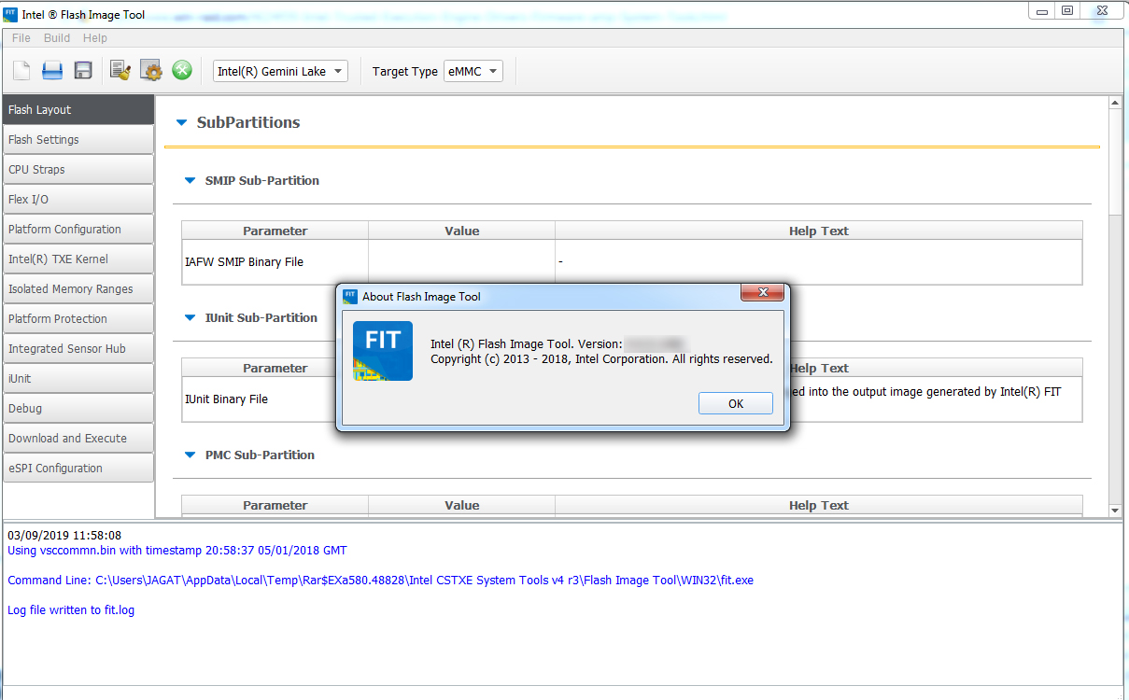Image resolution: width=1129 pixels, height=700 pixels.
Task: Open the Target Type eMMC dropdown
Action: [x=492, y=70]
